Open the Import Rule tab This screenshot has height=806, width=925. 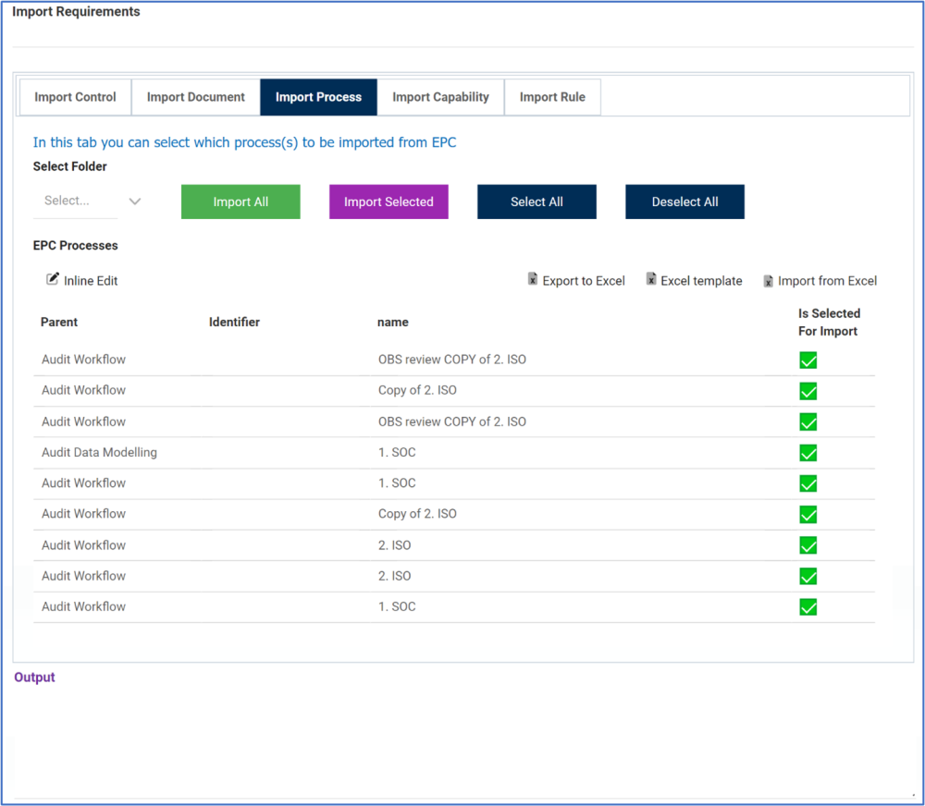pyautogui.click(x=552, y=97)
